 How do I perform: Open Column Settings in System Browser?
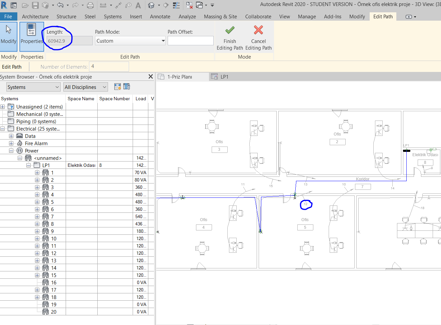click(x=127, y=87)
